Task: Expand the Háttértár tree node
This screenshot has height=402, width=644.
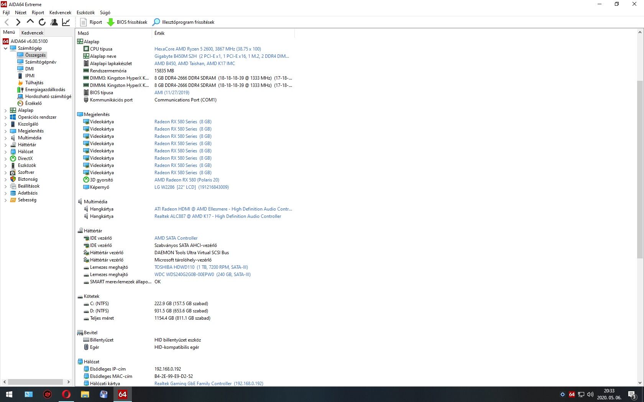Action: [5, 145]
